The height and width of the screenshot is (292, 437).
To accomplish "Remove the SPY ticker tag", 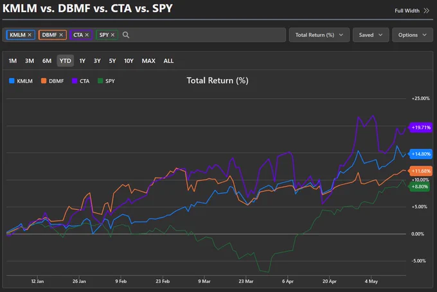I will (x=112, y=35).
